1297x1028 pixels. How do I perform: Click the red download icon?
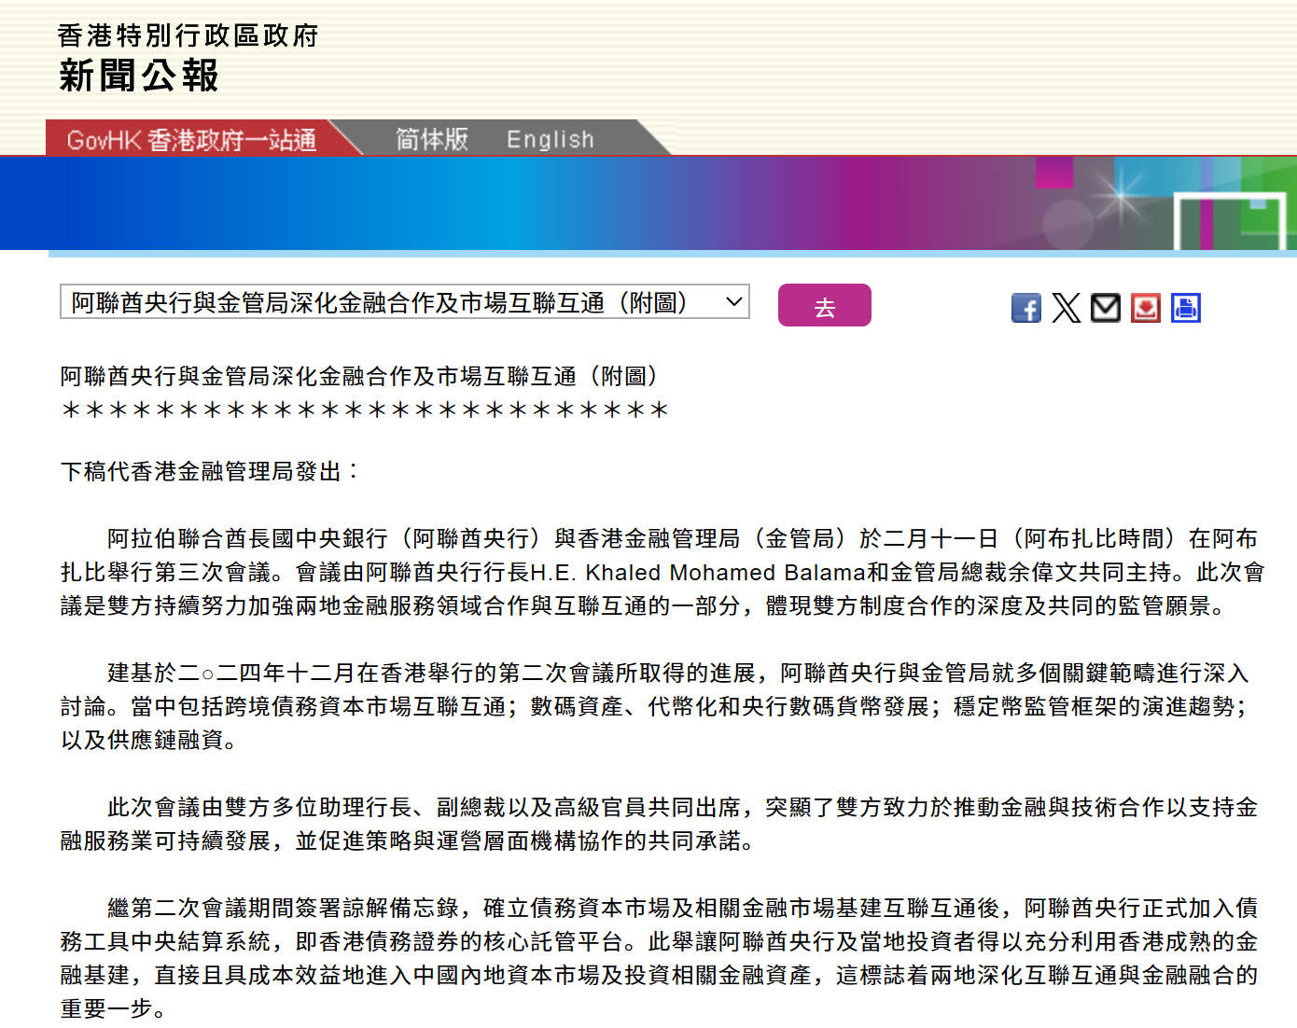click(x=1146, y=308)
